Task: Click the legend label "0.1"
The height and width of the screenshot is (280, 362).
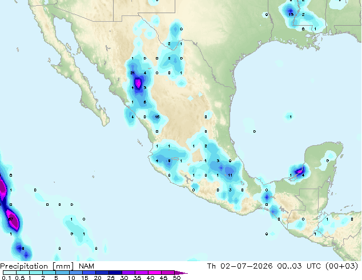Action: pyautogui.click(x=6, y=278)
